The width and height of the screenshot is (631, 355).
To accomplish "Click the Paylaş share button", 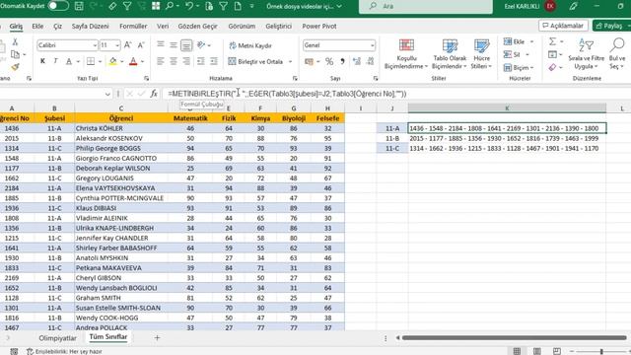I will 611,26.
